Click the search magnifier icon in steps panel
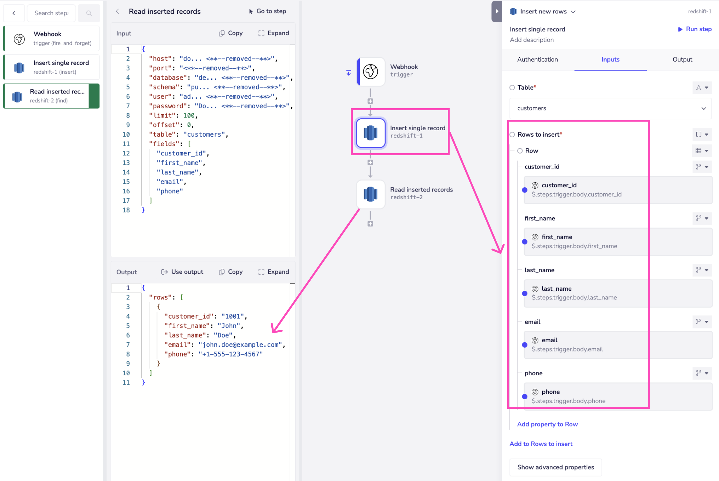 coord(89,13)
